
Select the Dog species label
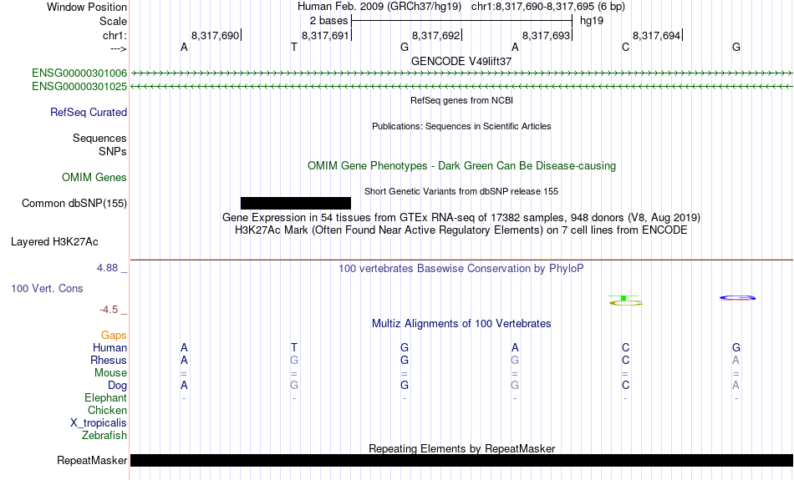click(117, 386)
